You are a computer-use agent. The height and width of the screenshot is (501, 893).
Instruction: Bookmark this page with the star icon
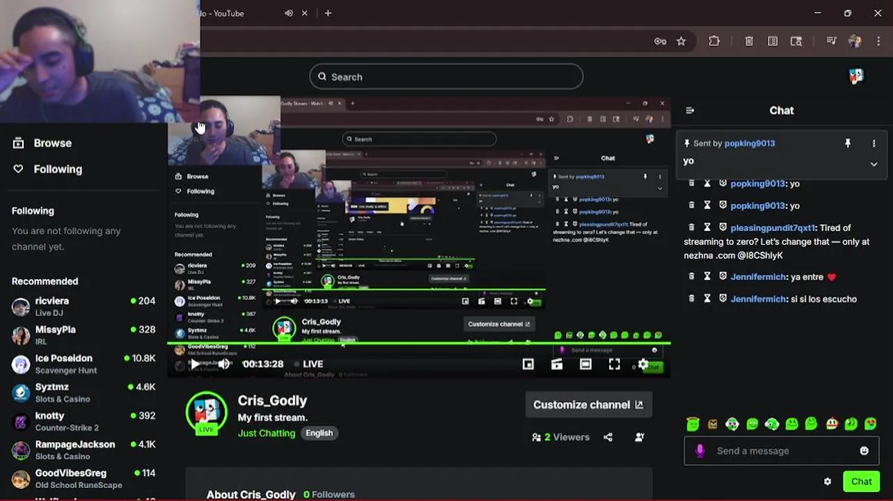(x=681, y=41)
